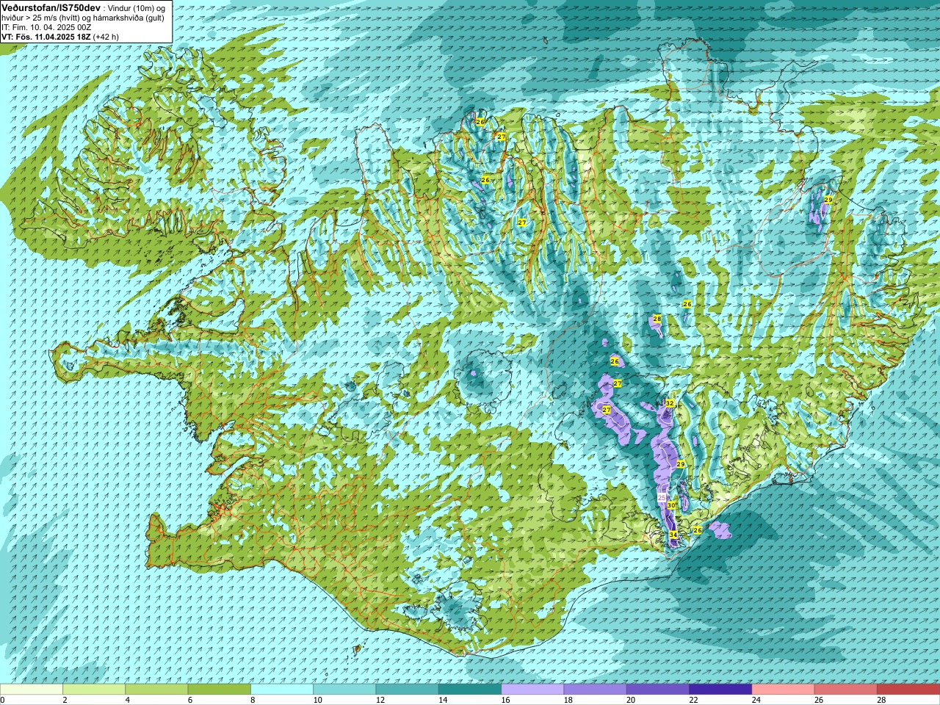Screen dimensions: 940x705
Task: Click the initial time line 'IT: Fim. 10. 04. 2025 00Z'
Action: coord(46,26)
